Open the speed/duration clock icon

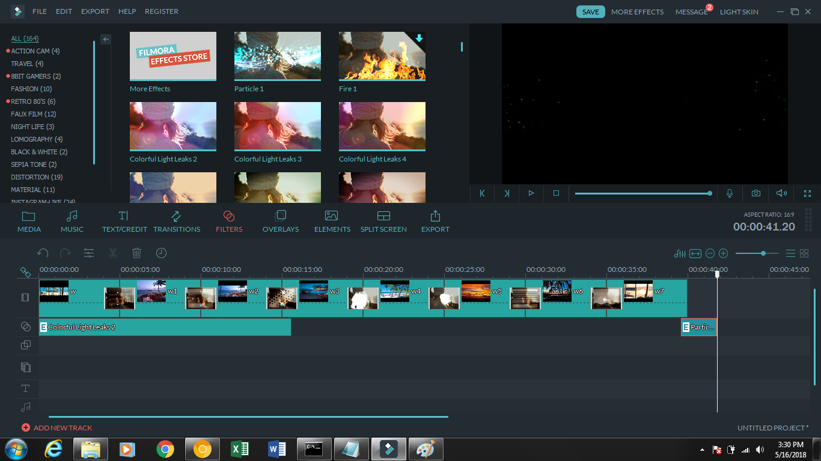click(161, 253)
